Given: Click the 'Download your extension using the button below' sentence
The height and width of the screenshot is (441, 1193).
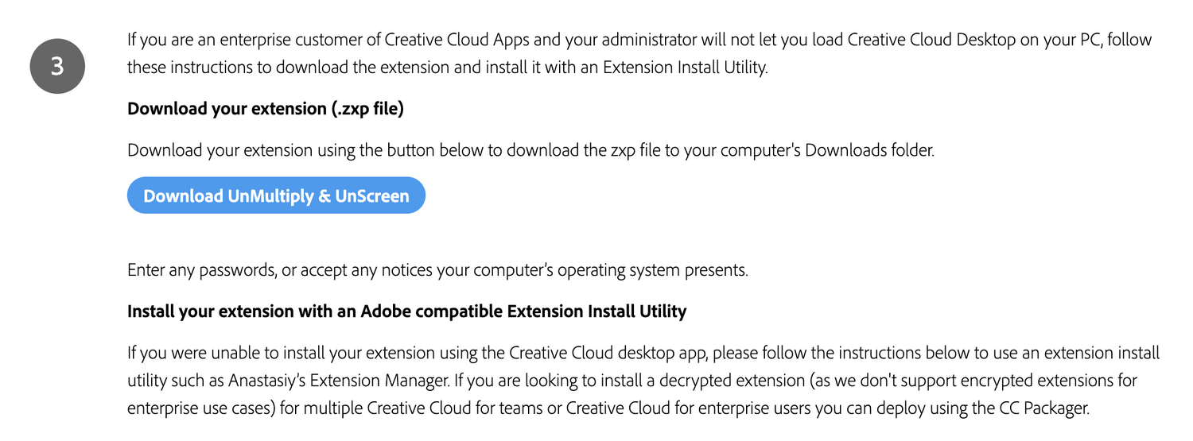Looking at the screenshot, I should pos(530,150).
